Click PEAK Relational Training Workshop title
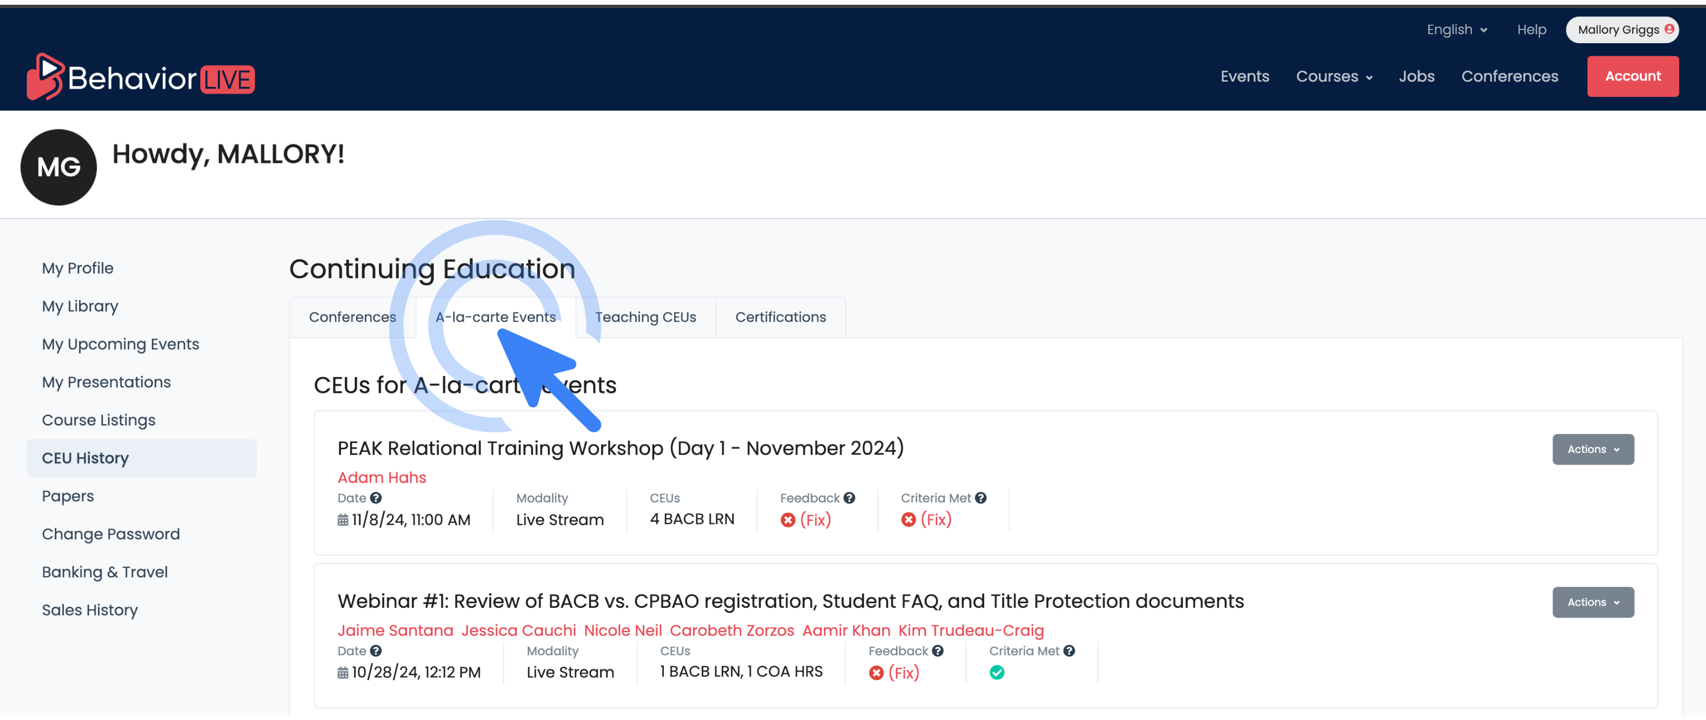The image size is (1706, 720). [621, 448]
